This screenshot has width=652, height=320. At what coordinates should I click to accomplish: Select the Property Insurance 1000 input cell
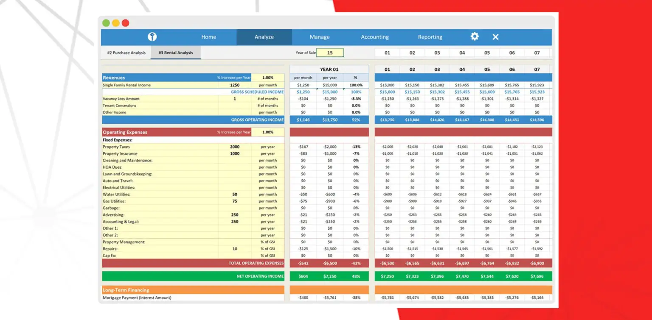click(235, 153)
